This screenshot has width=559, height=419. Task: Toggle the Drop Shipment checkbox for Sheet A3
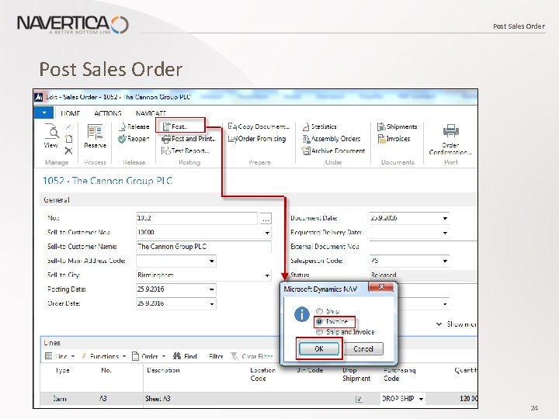pos(359,399)
